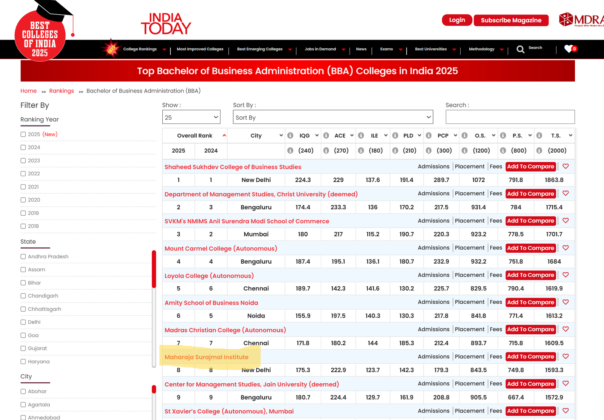The image size is (604, 420).
Task: Favorite Madras Christian College heart icon
Action: pos(565,329)
